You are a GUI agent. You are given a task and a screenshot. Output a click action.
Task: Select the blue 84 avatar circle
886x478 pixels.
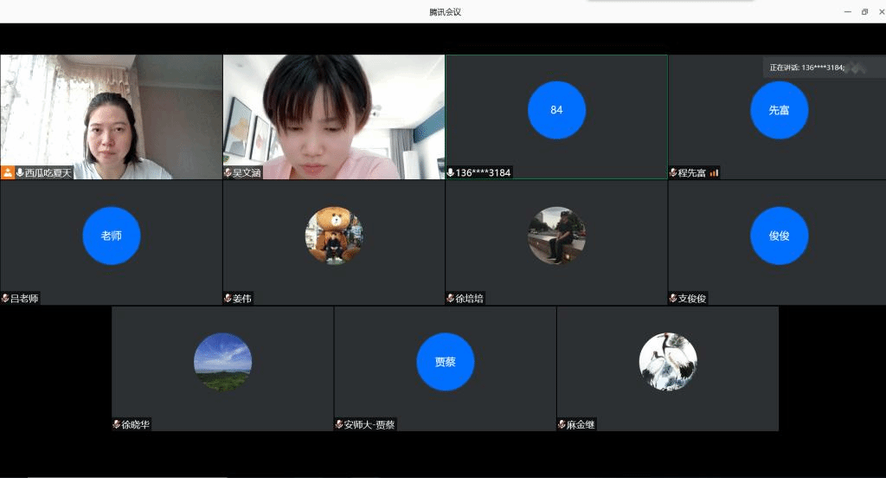[556, 110]
